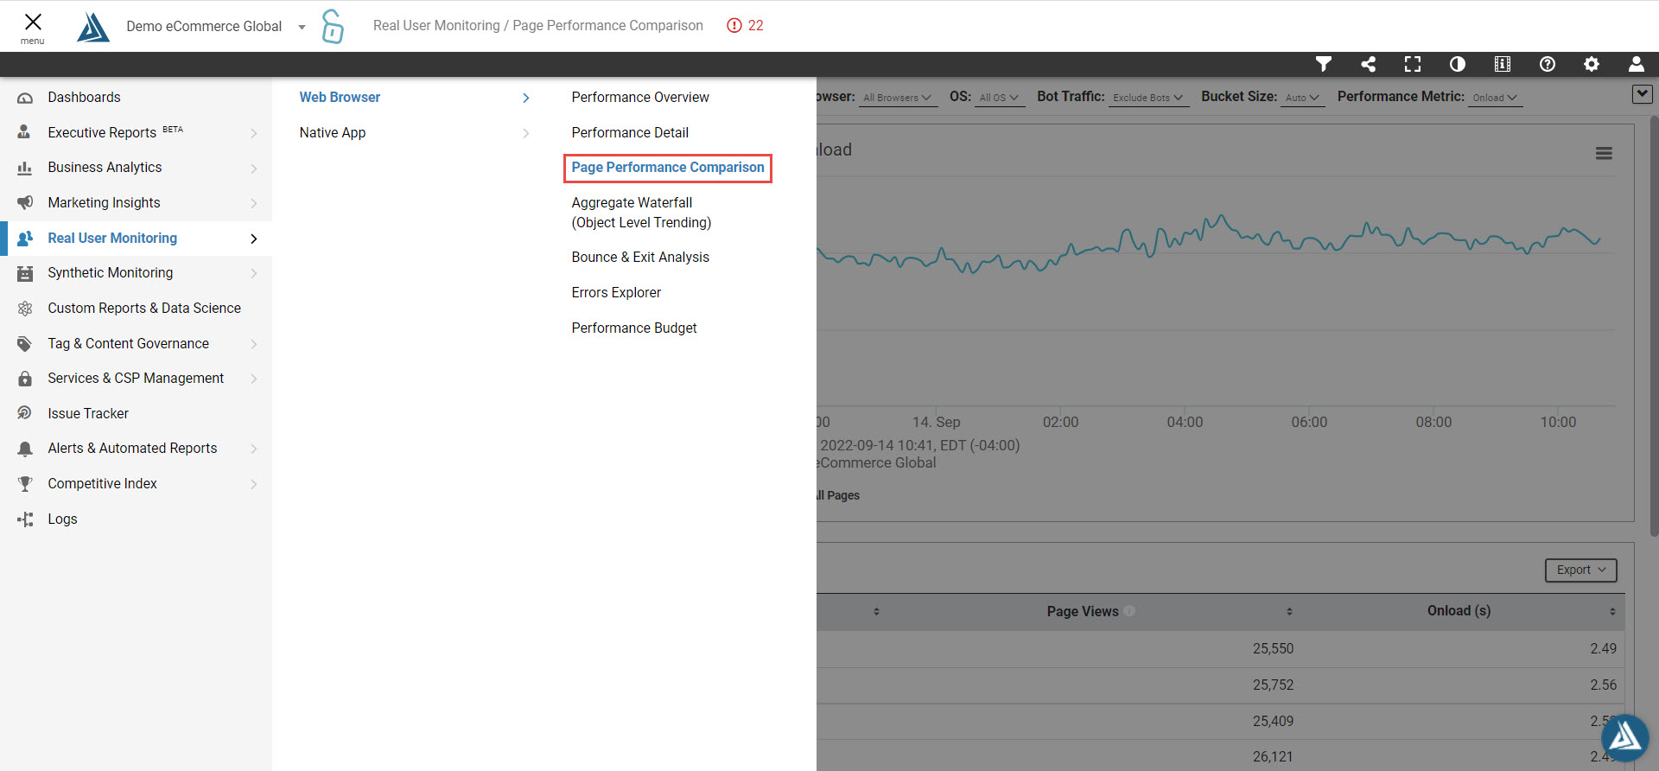Open the All Browsers dropdown
This screenshot has width=1659, height=771.
897,98
